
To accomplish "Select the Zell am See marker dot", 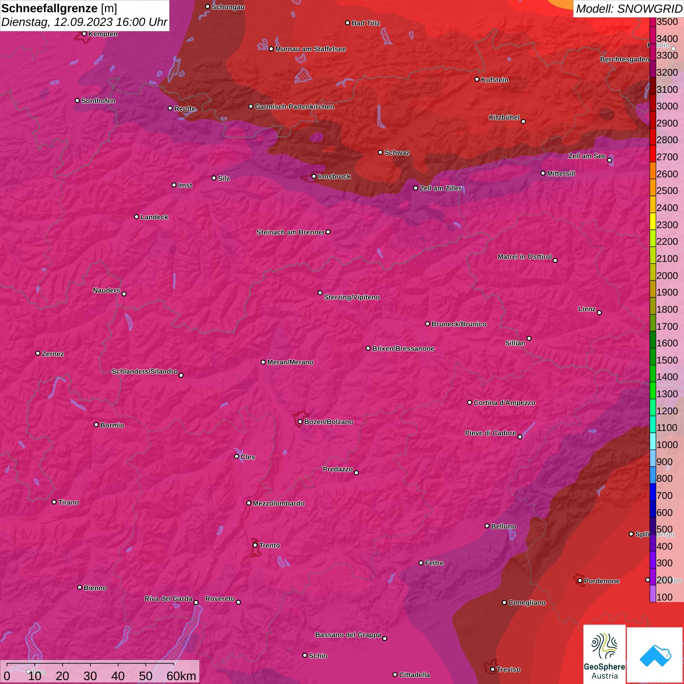I will point(609,160).
